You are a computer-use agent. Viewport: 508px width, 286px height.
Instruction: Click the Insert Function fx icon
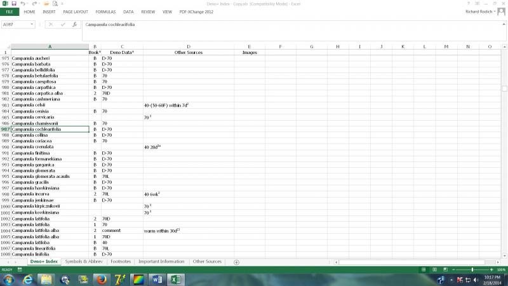pos(74,24)
